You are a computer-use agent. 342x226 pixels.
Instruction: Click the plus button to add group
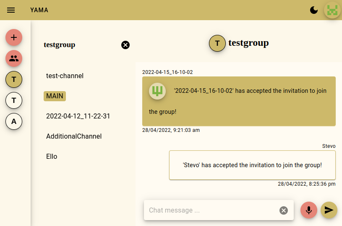tap(14, 37)
